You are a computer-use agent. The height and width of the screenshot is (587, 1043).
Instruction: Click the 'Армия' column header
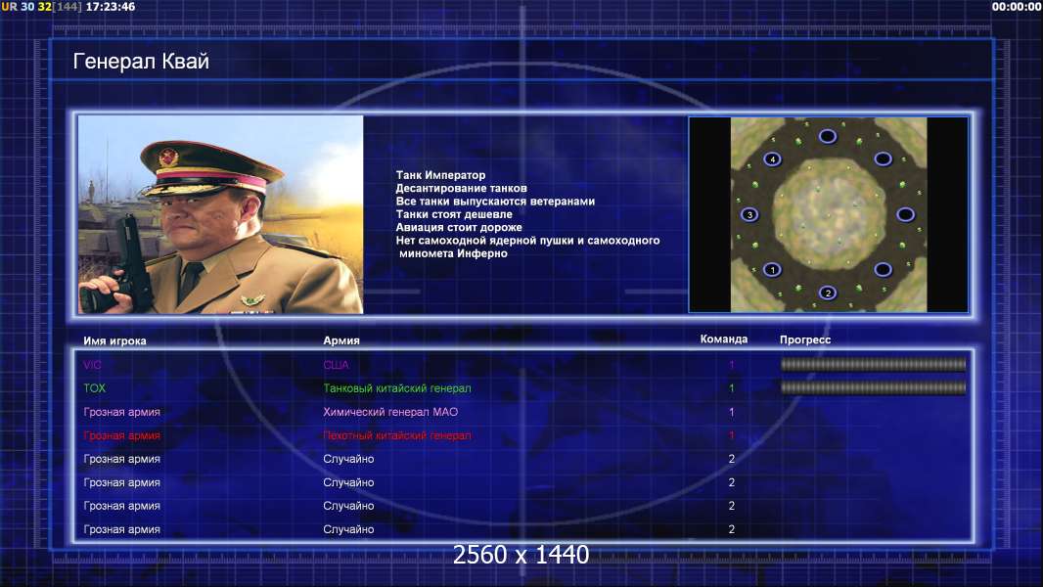[341, 340]
